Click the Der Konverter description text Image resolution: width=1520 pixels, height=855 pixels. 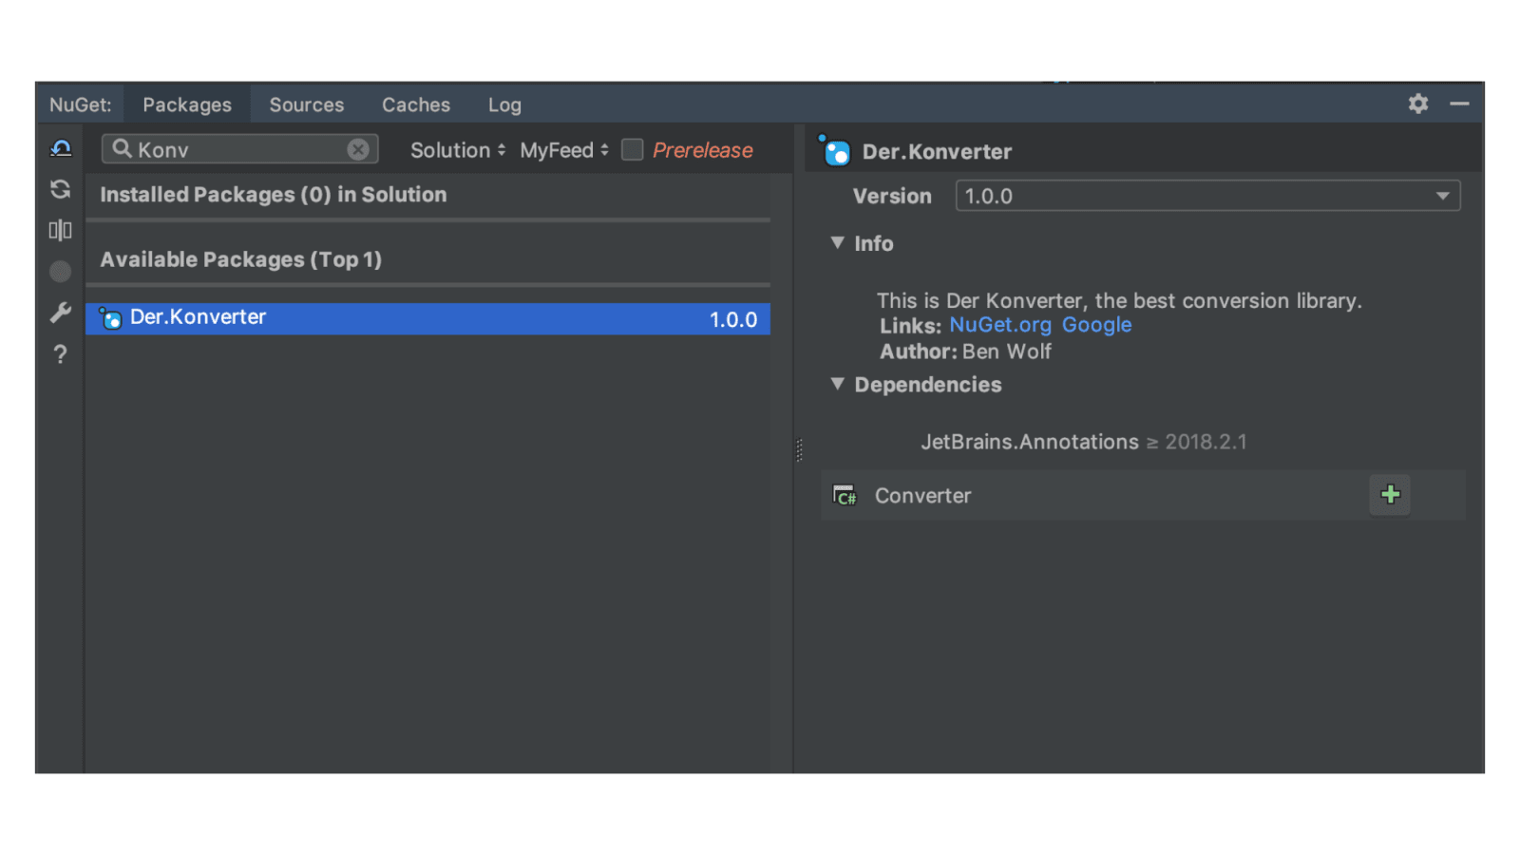[1119, 300]
